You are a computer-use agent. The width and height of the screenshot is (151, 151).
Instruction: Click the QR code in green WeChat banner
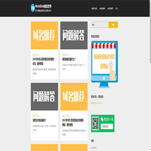[95, 123]
